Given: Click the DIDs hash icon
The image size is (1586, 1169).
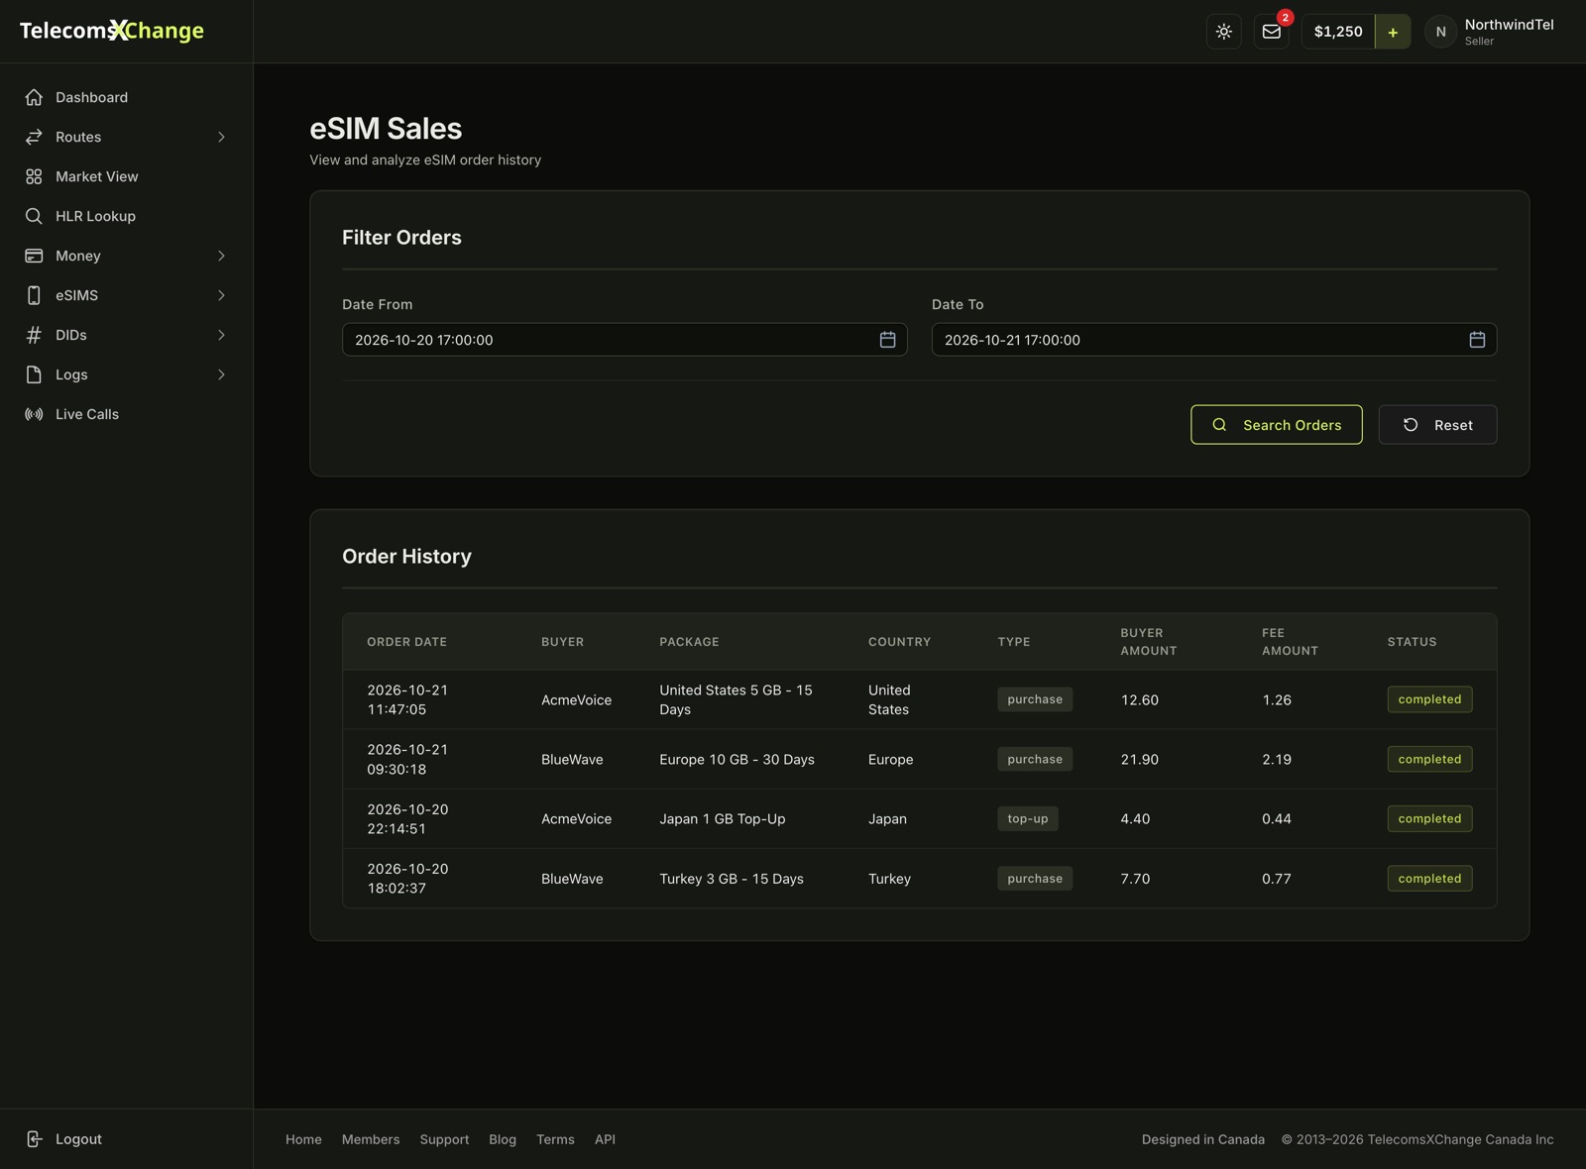Looking at the screenshot, I should 34,335.
